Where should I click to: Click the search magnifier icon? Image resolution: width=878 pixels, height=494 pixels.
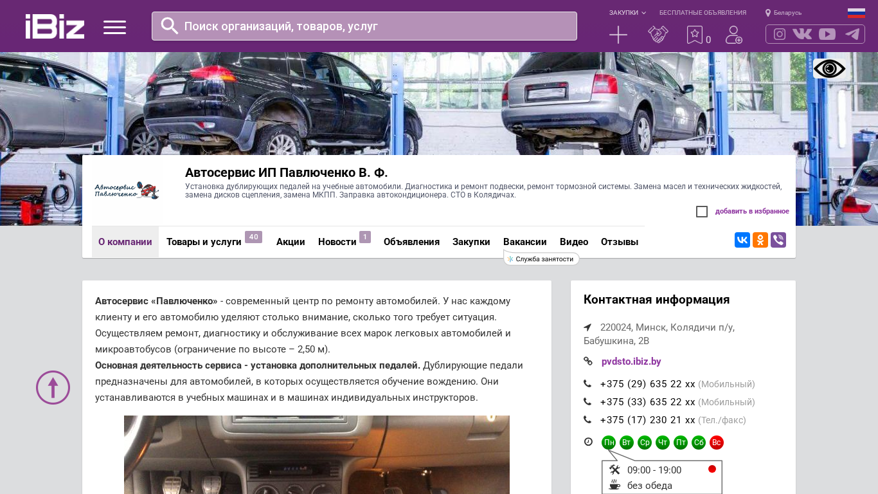(x=170, y=26)
